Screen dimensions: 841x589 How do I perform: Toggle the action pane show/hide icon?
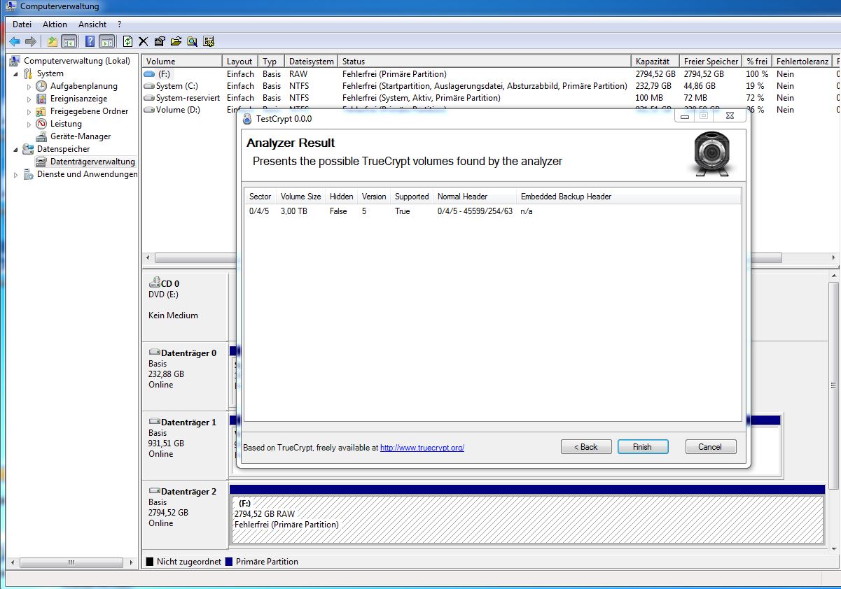(106, 41)
